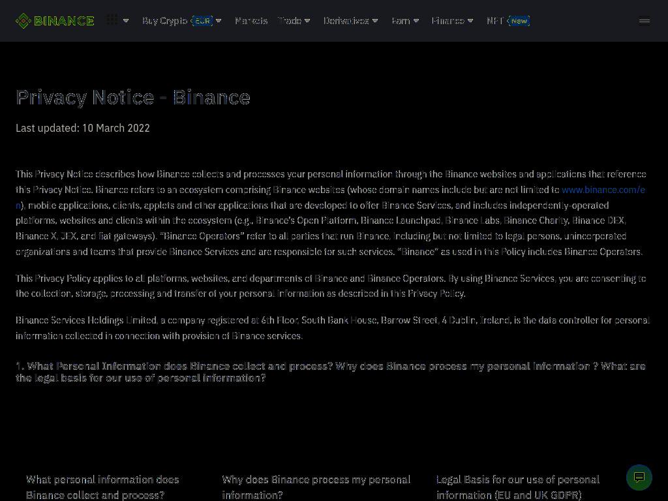Open the Buy Crypto menu
This screenshot has height=501, width=668.
[x=164, y=21]
